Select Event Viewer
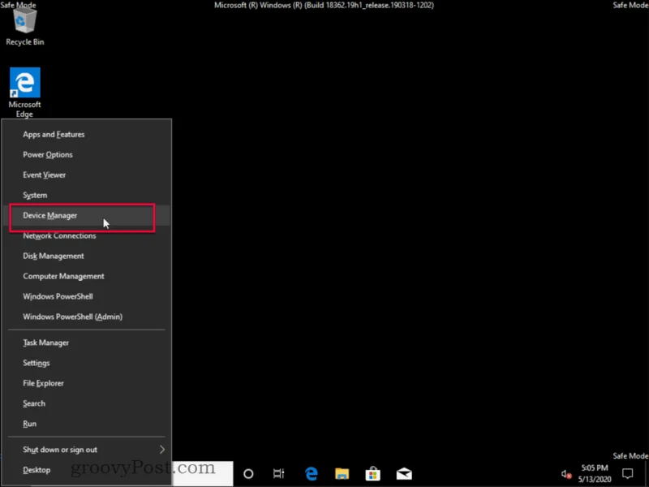Image resolution: width=649 pixels, height=487 pixels. tap(87, 175)
